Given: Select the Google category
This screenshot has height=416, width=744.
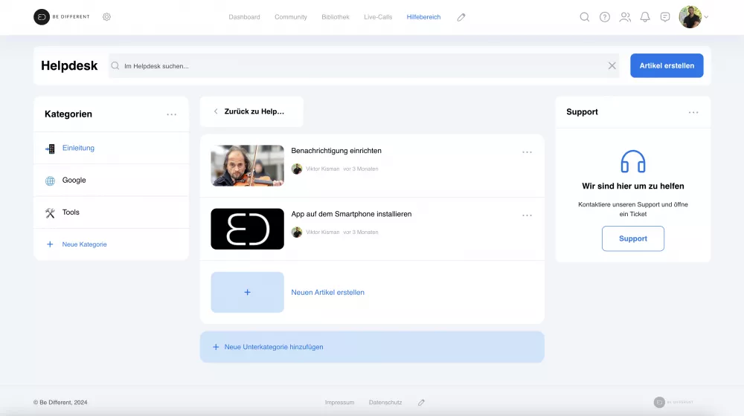Looking at the screenshot, I should pyautogui.click(x=74, y=181).
